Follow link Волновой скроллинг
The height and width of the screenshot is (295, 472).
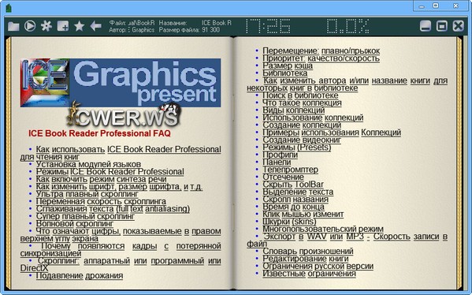(75, 224)
